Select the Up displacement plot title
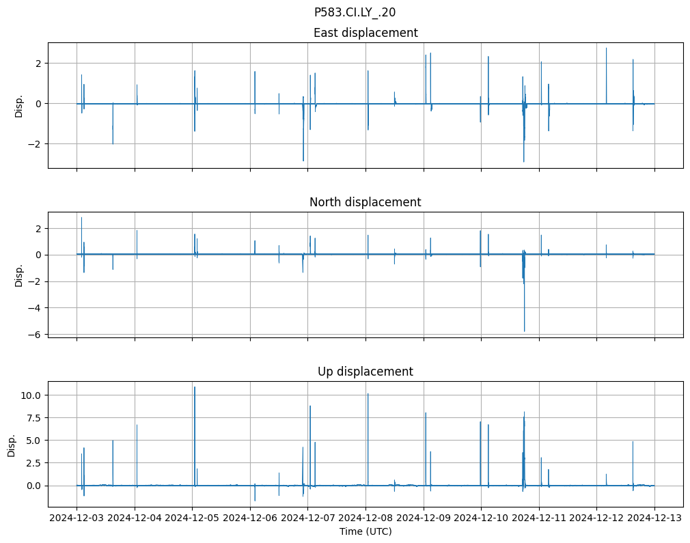The width and height of the screenshot is (690, 543). tap(365, 372)
